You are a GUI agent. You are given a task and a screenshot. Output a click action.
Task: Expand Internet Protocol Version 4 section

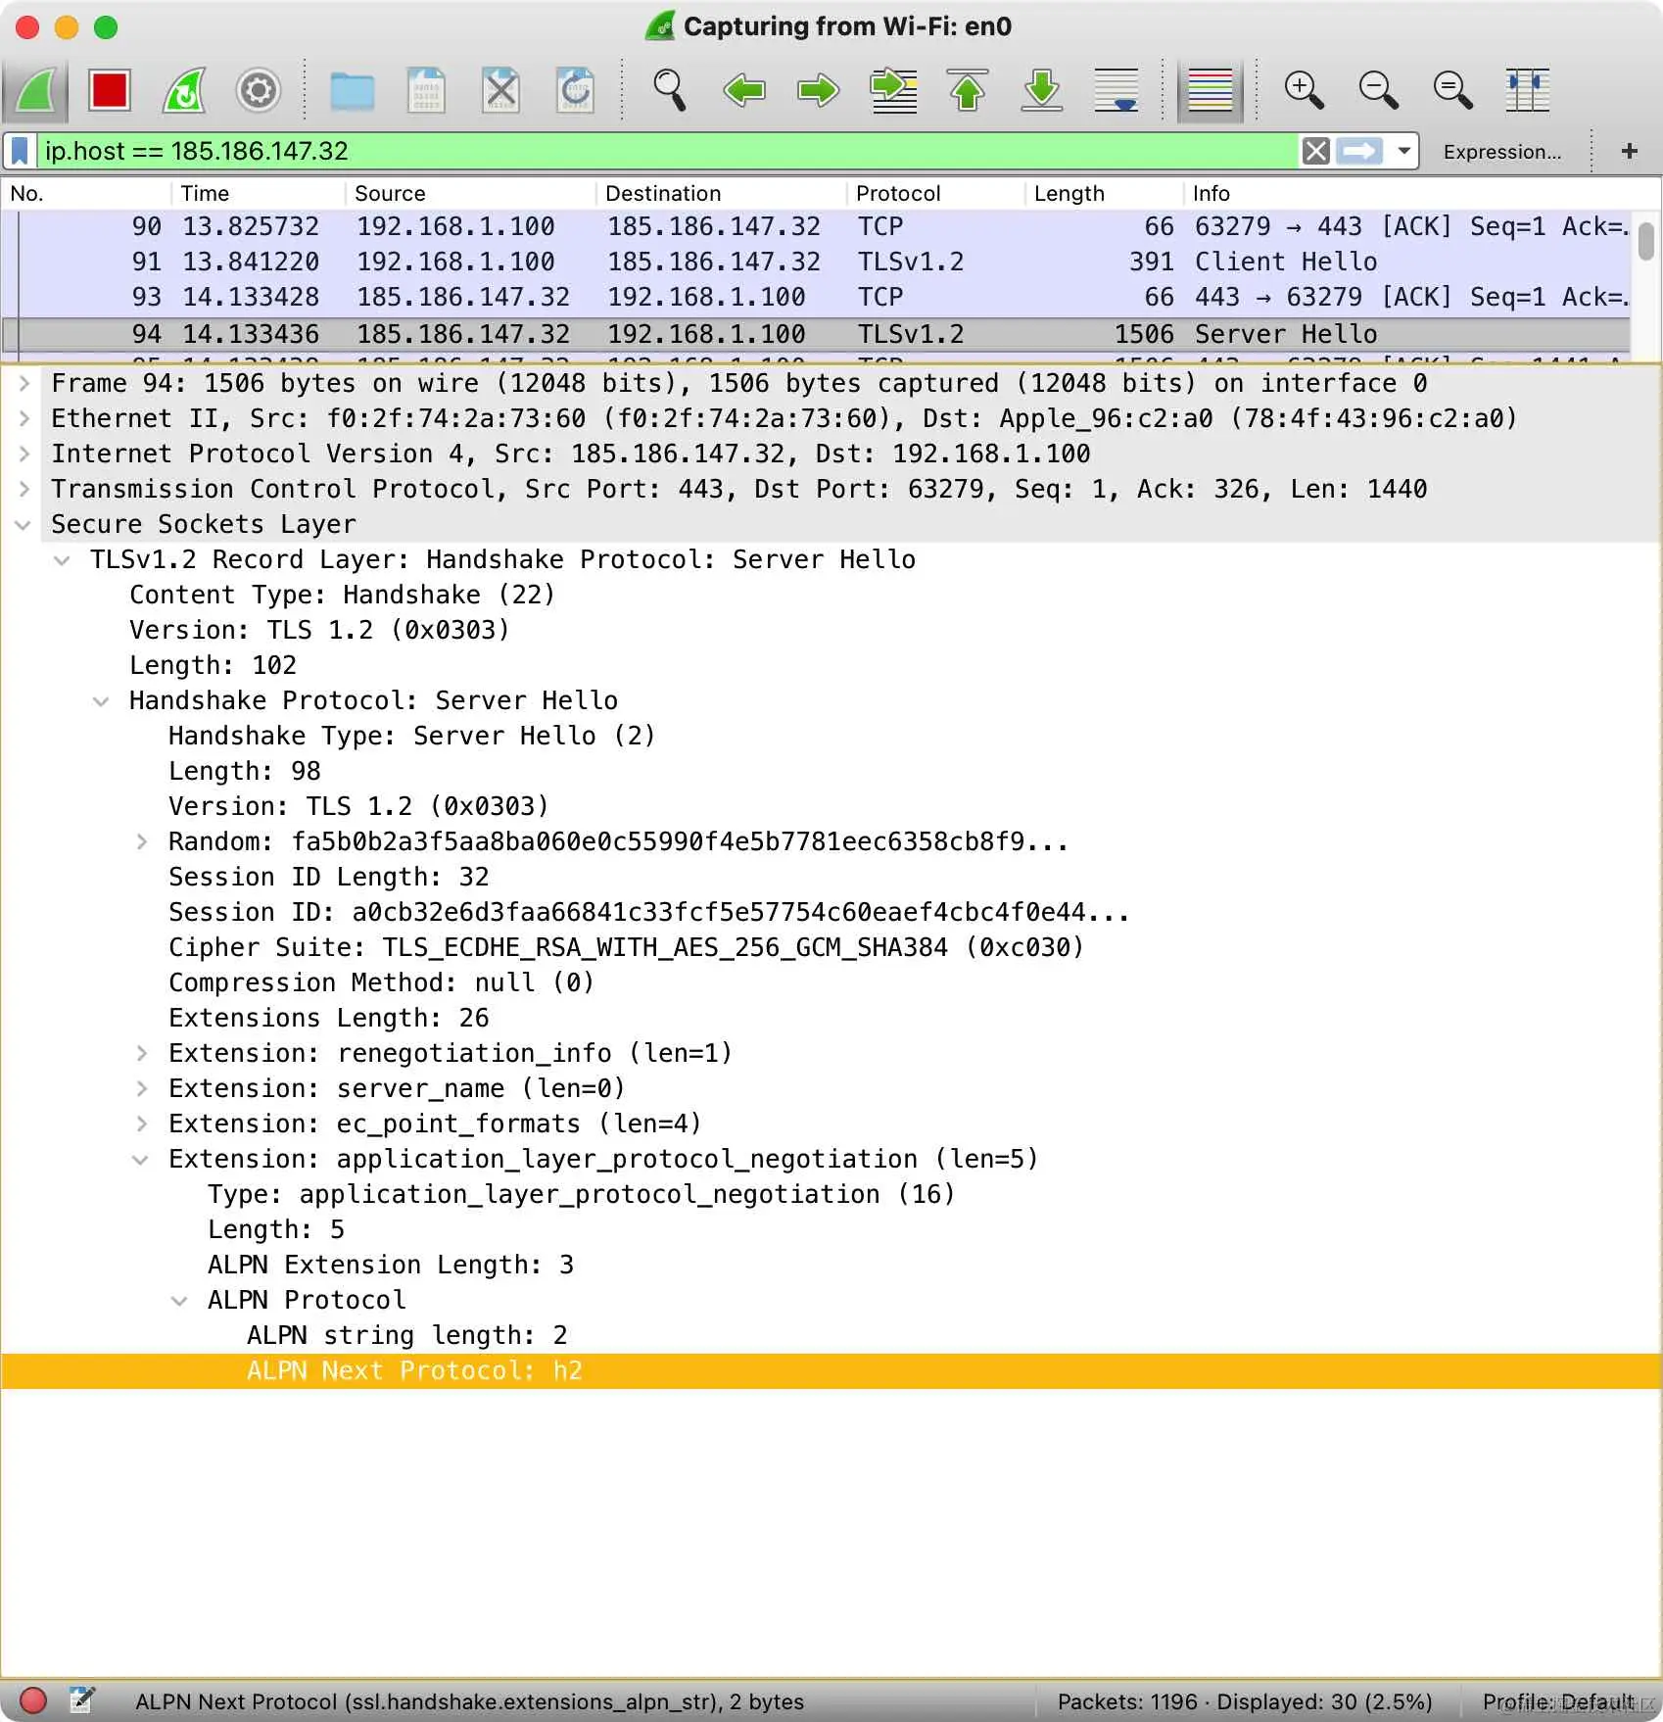click(x=24, y=454)
